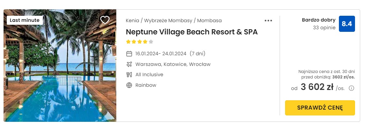
Task: Click the cutlery All Inclusive icon
Action: [129, 75]
